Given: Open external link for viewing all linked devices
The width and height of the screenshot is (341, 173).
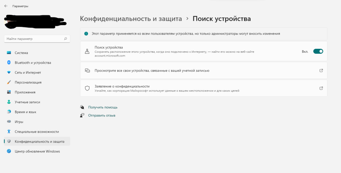Looking at the screenshot, I should tap(321, 70).
